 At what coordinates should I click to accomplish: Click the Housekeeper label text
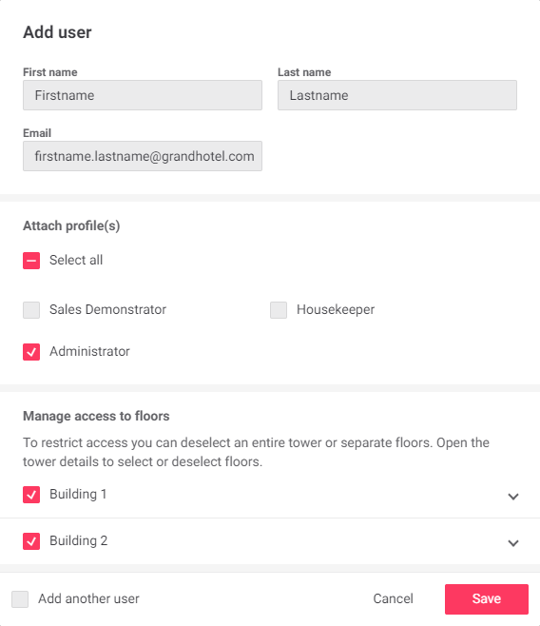click(336, 309)
